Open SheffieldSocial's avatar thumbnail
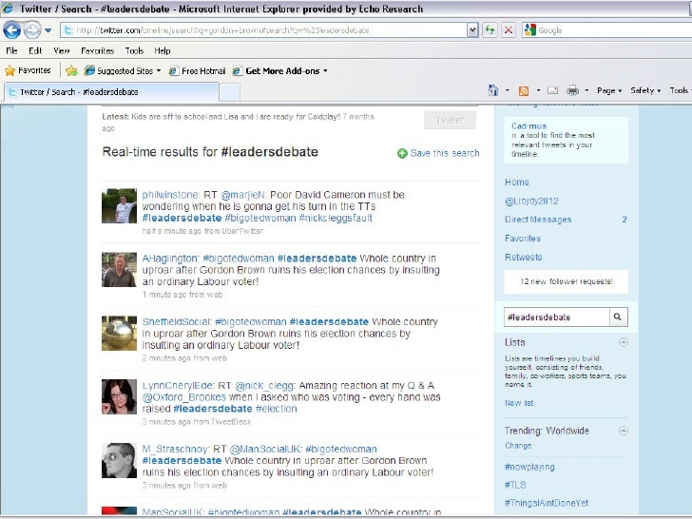Viewport: 692px width, 519px height. click(119, 333)
